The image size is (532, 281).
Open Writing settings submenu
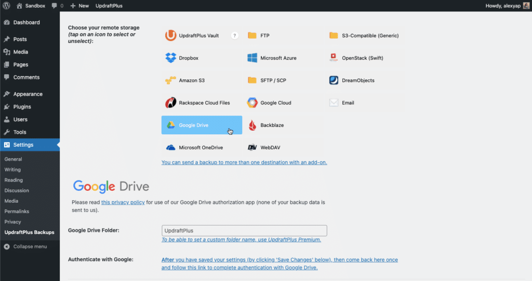pyautogui.click(x=12, y=170)
